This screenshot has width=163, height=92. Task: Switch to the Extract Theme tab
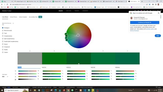13,17
